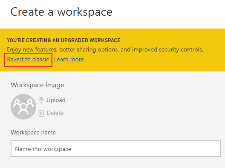Image resolution: width=225 pixels, height=168 pixels.
Task: Focus the Workspace name input field
Action: pyautogui.click(x=115, y=149)
